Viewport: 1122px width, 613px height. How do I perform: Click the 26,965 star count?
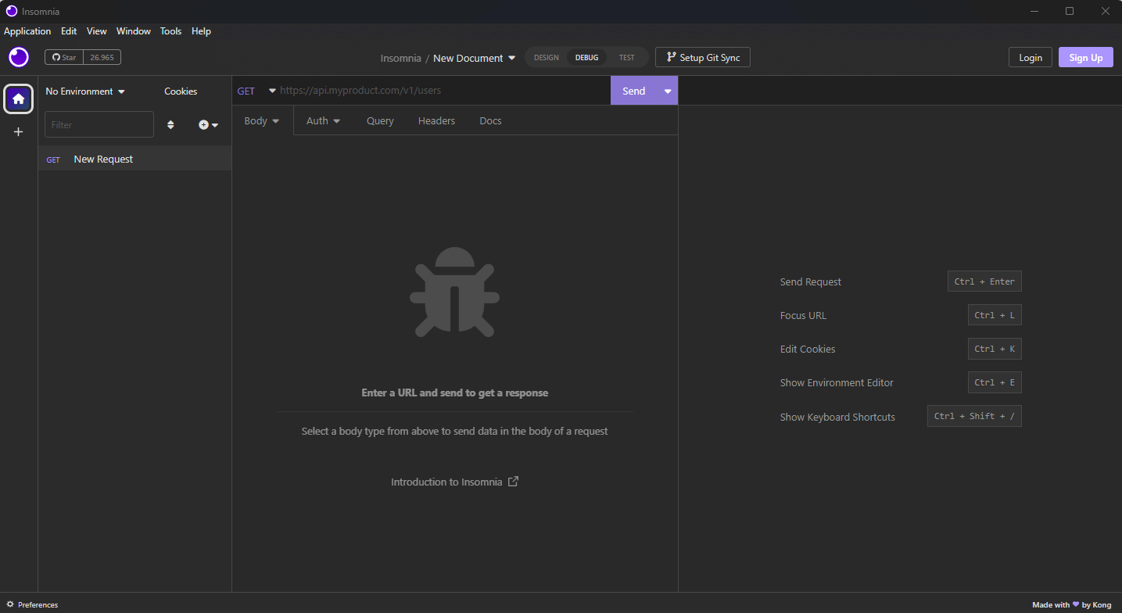tap(102, 57)
